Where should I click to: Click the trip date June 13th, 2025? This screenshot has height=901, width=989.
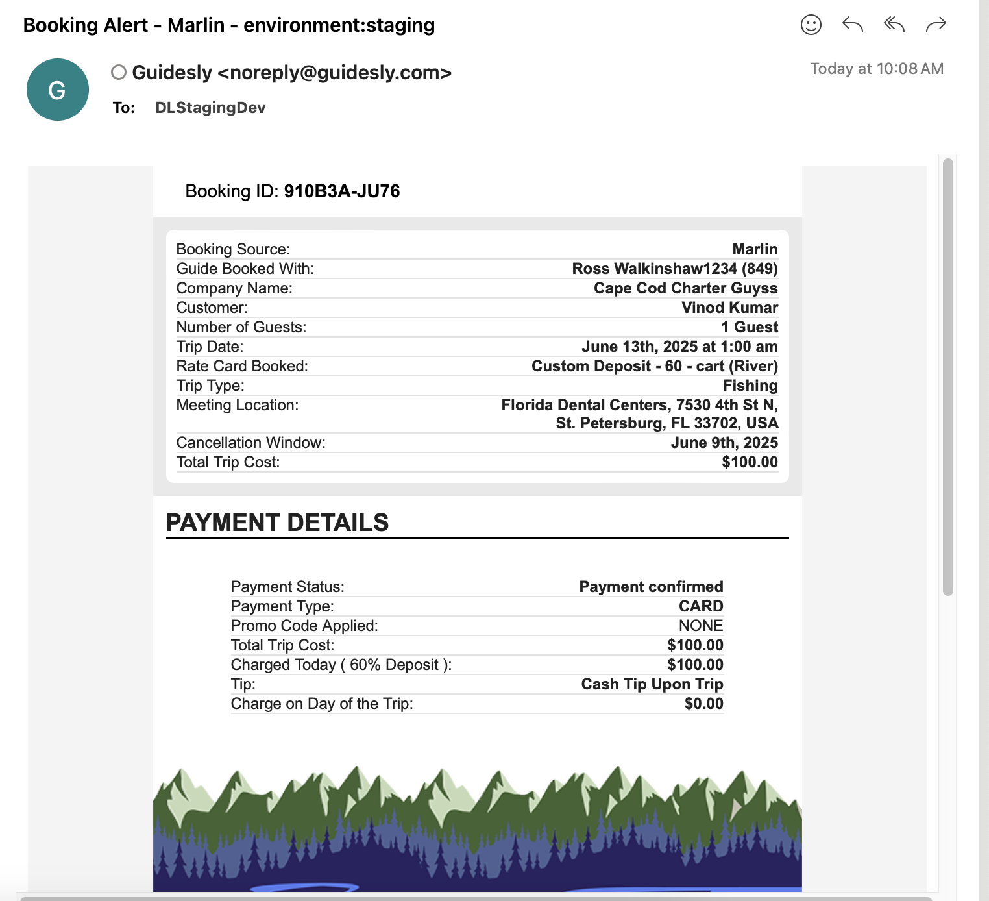679,347
